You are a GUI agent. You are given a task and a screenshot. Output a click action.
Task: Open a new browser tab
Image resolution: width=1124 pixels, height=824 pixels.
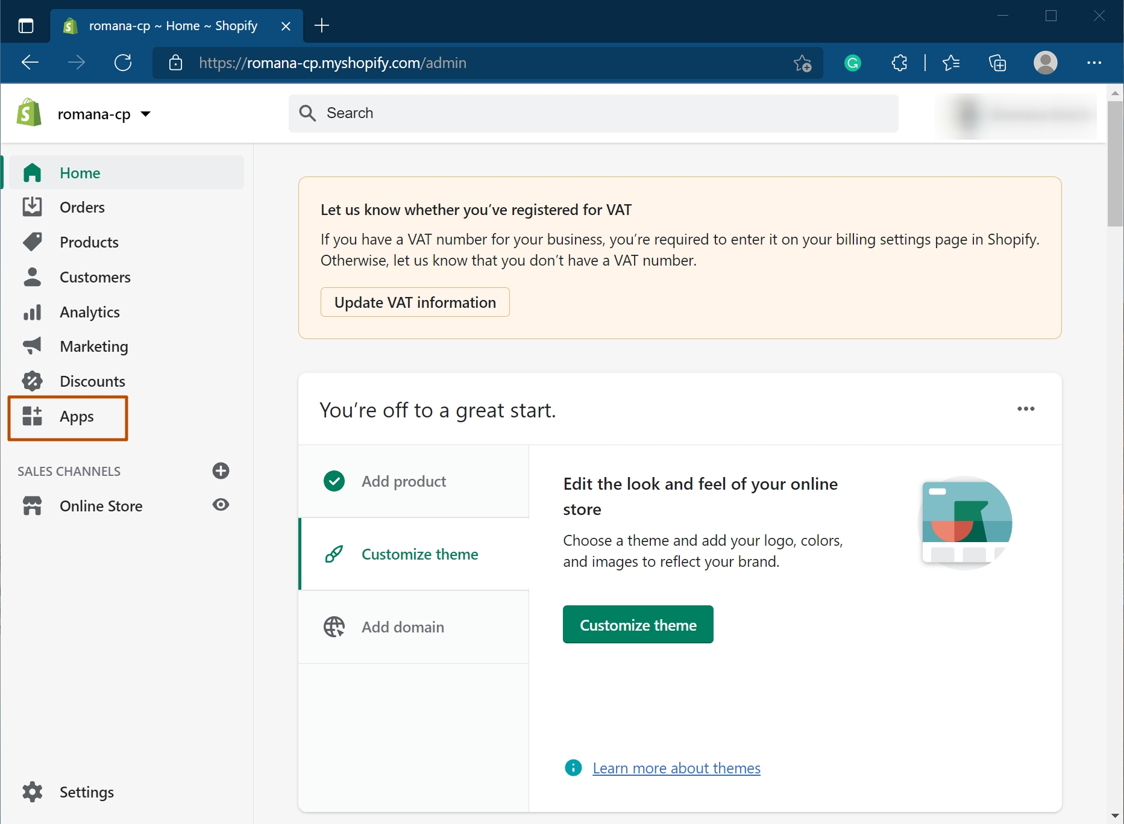pyautogui.click(x=322, y=26)
